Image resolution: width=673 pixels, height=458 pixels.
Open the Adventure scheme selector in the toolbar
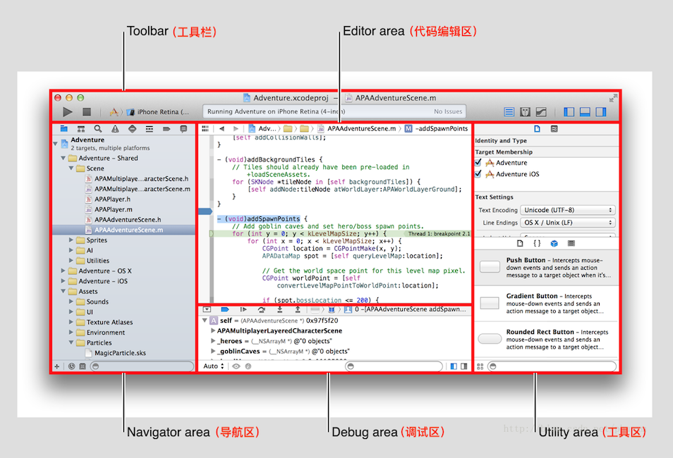point(114,112)
